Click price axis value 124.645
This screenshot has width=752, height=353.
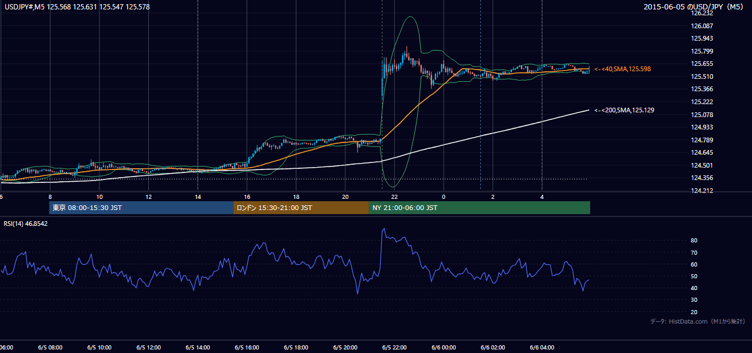point(703,152)
